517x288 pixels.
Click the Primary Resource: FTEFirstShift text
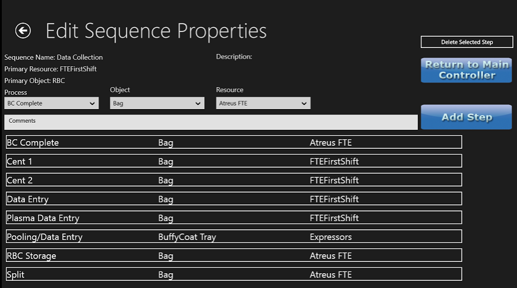(50, 69)
